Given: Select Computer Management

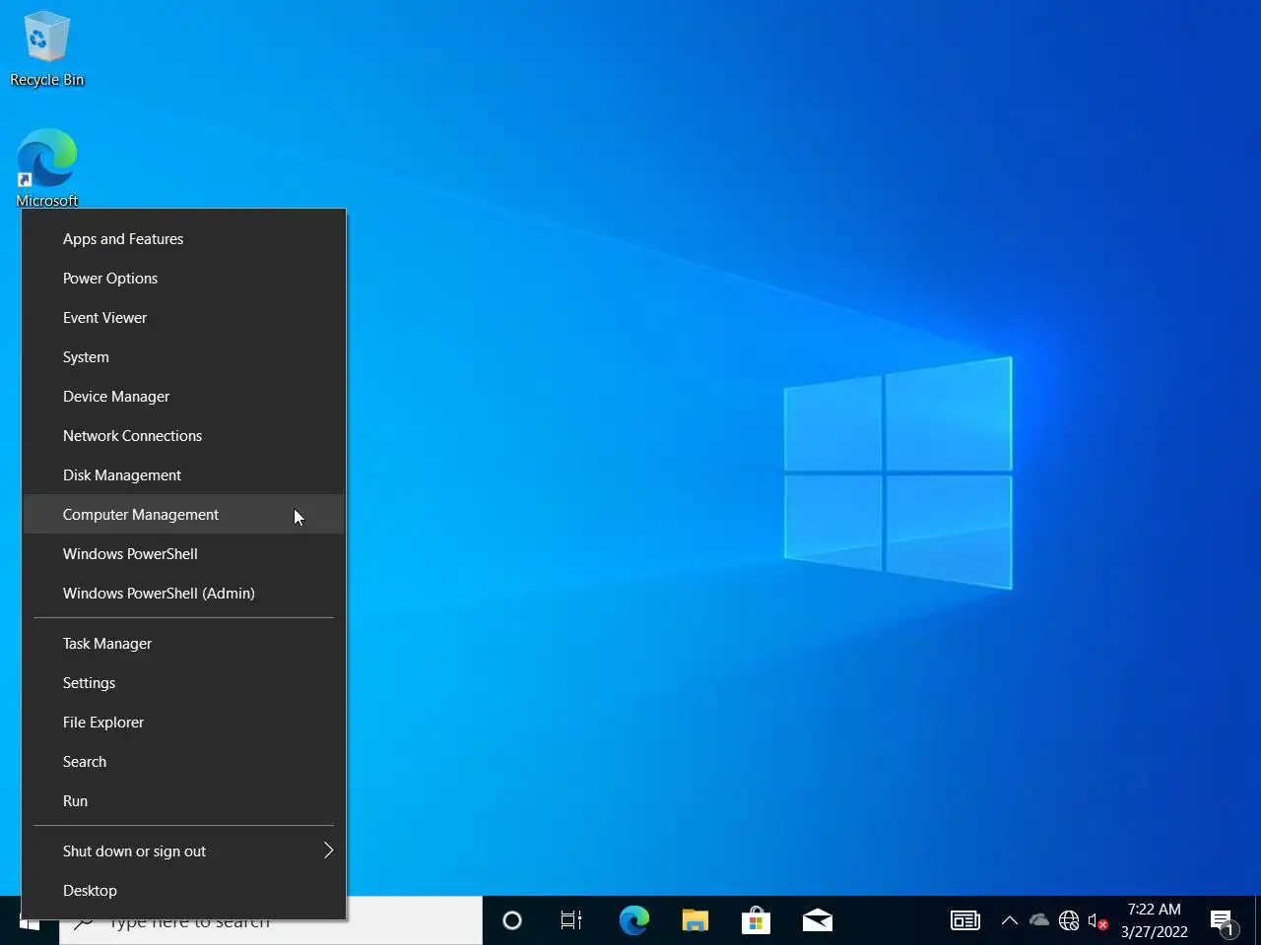Looking at the screenshot, I should pyautogui.click(x=183, y=515).
